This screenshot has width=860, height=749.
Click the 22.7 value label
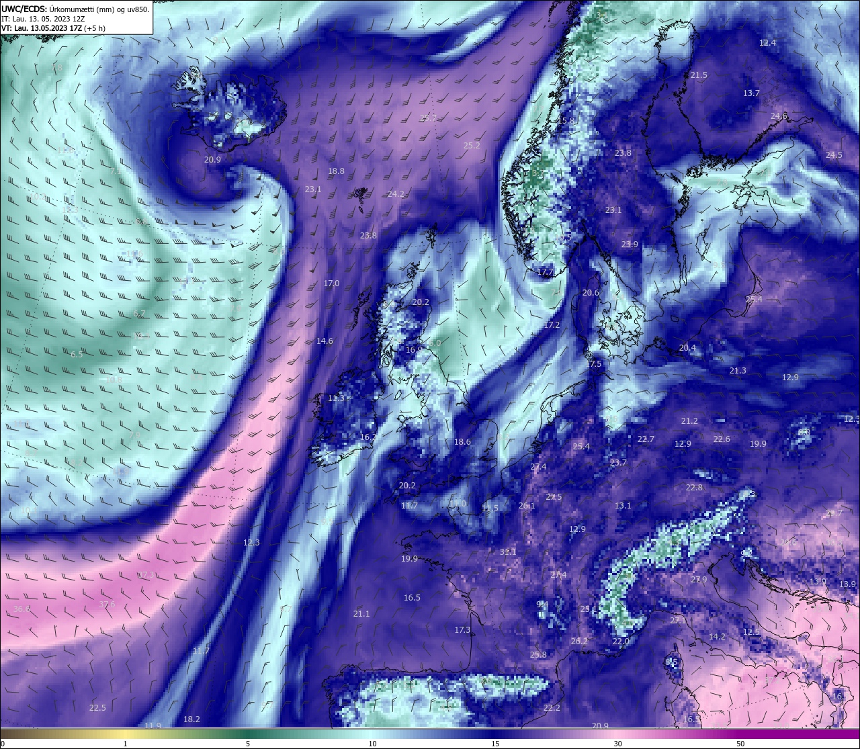tap(646, 439)
